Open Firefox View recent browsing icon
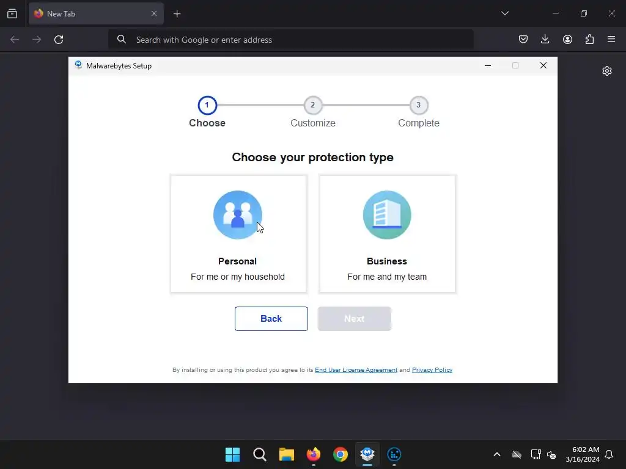This screenshot has width=626, height=469. point(12,13)
